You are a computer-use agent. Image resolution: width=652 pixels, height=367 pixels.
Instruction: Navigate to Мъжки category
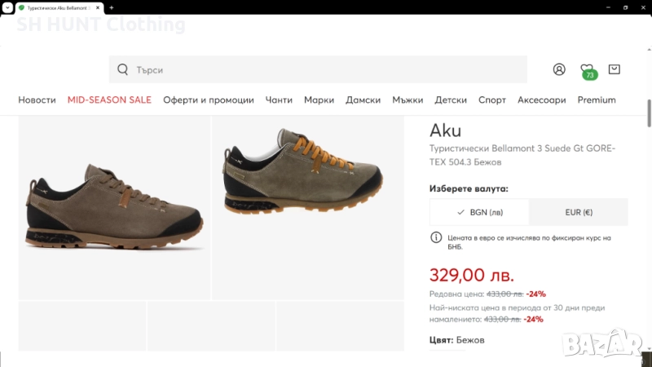pos(407,100)
